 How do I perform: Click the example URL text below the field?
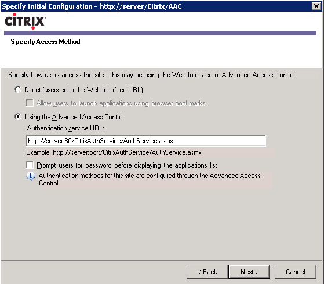coord(114,152)
